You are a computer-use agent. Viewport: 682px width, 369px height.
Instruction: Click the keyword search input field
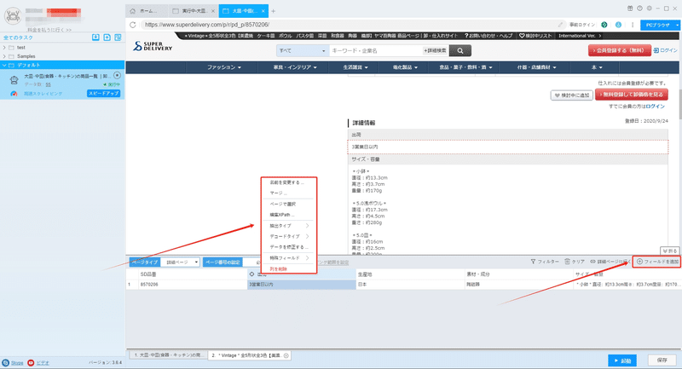375,51
